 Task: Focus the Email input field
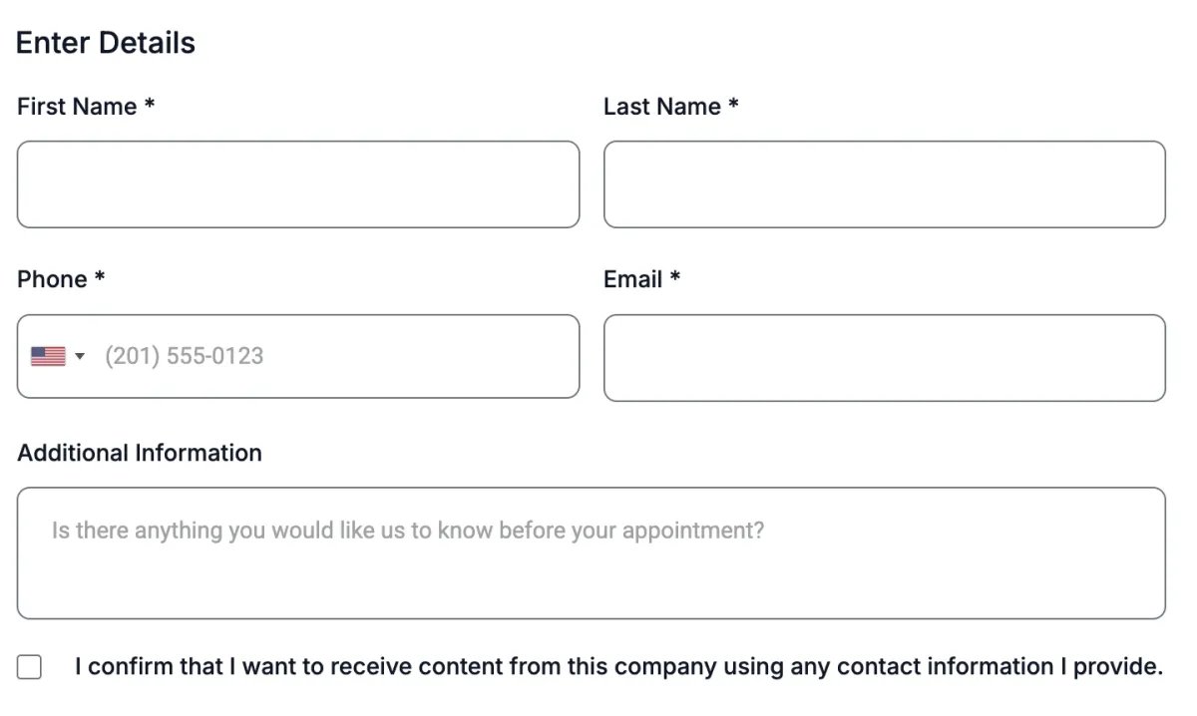click(884, 358)
